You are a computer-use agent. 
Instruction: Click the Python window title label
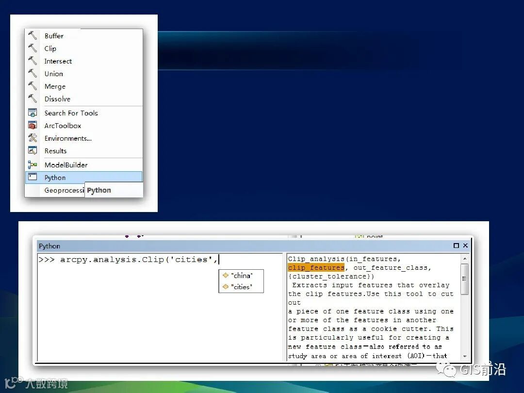[x=49, y=246]
